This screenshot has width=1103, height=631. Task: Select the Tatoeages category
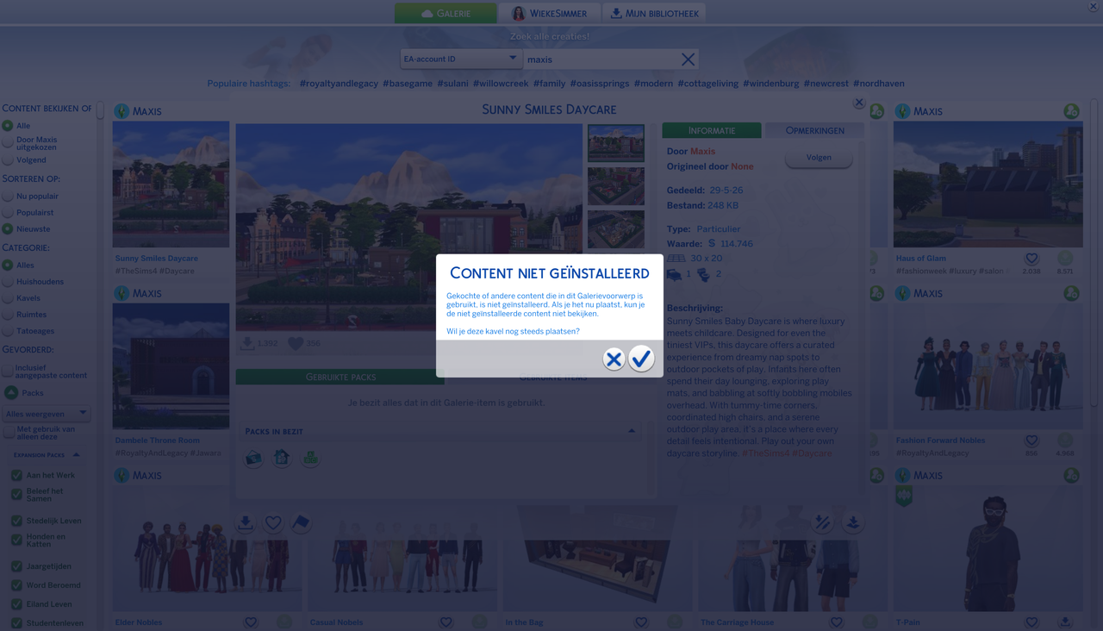click(8, 331)
